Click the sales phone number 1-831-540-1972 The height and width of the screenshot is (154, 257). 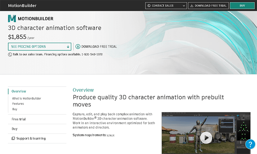[x=92, y=54]
